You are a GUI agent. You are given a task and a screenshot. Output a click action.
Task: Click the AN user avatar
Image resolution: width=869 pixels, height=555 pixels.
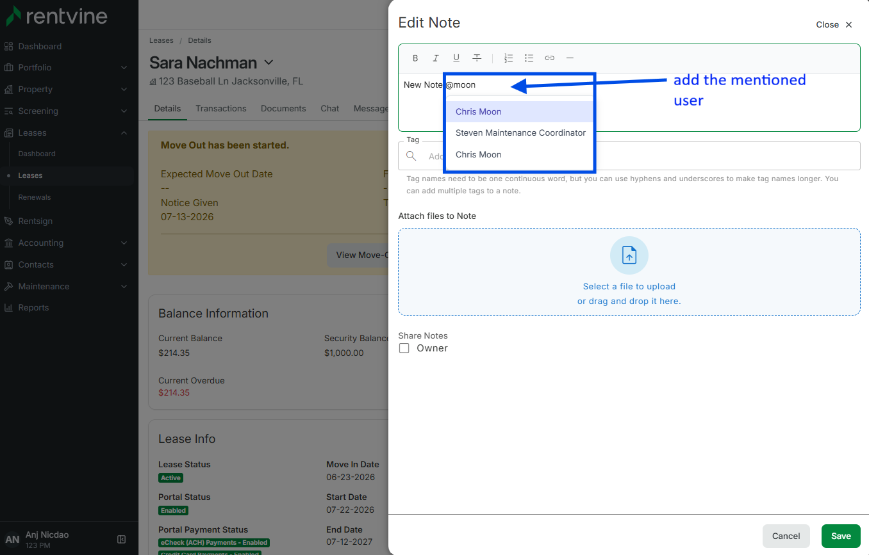[12, 540]
